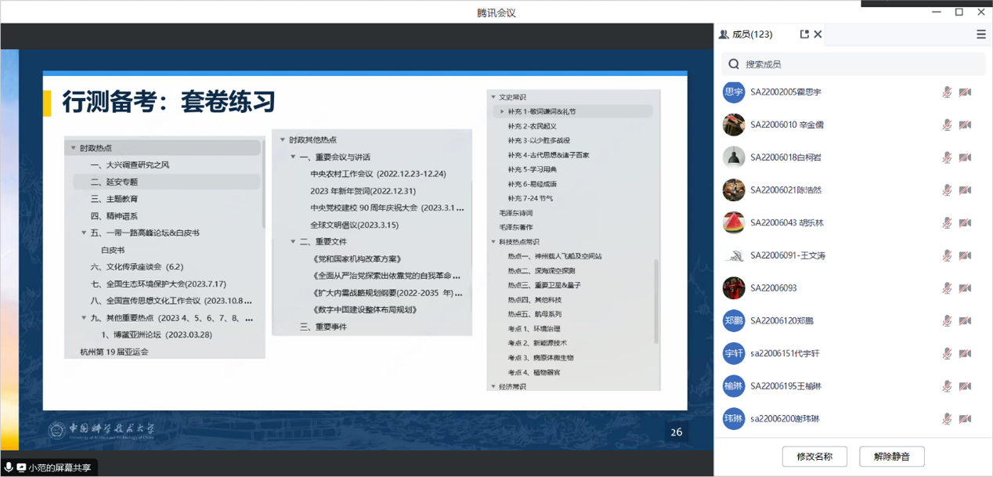Collapse the 时政热点 tree node

(x=74, y=148)
